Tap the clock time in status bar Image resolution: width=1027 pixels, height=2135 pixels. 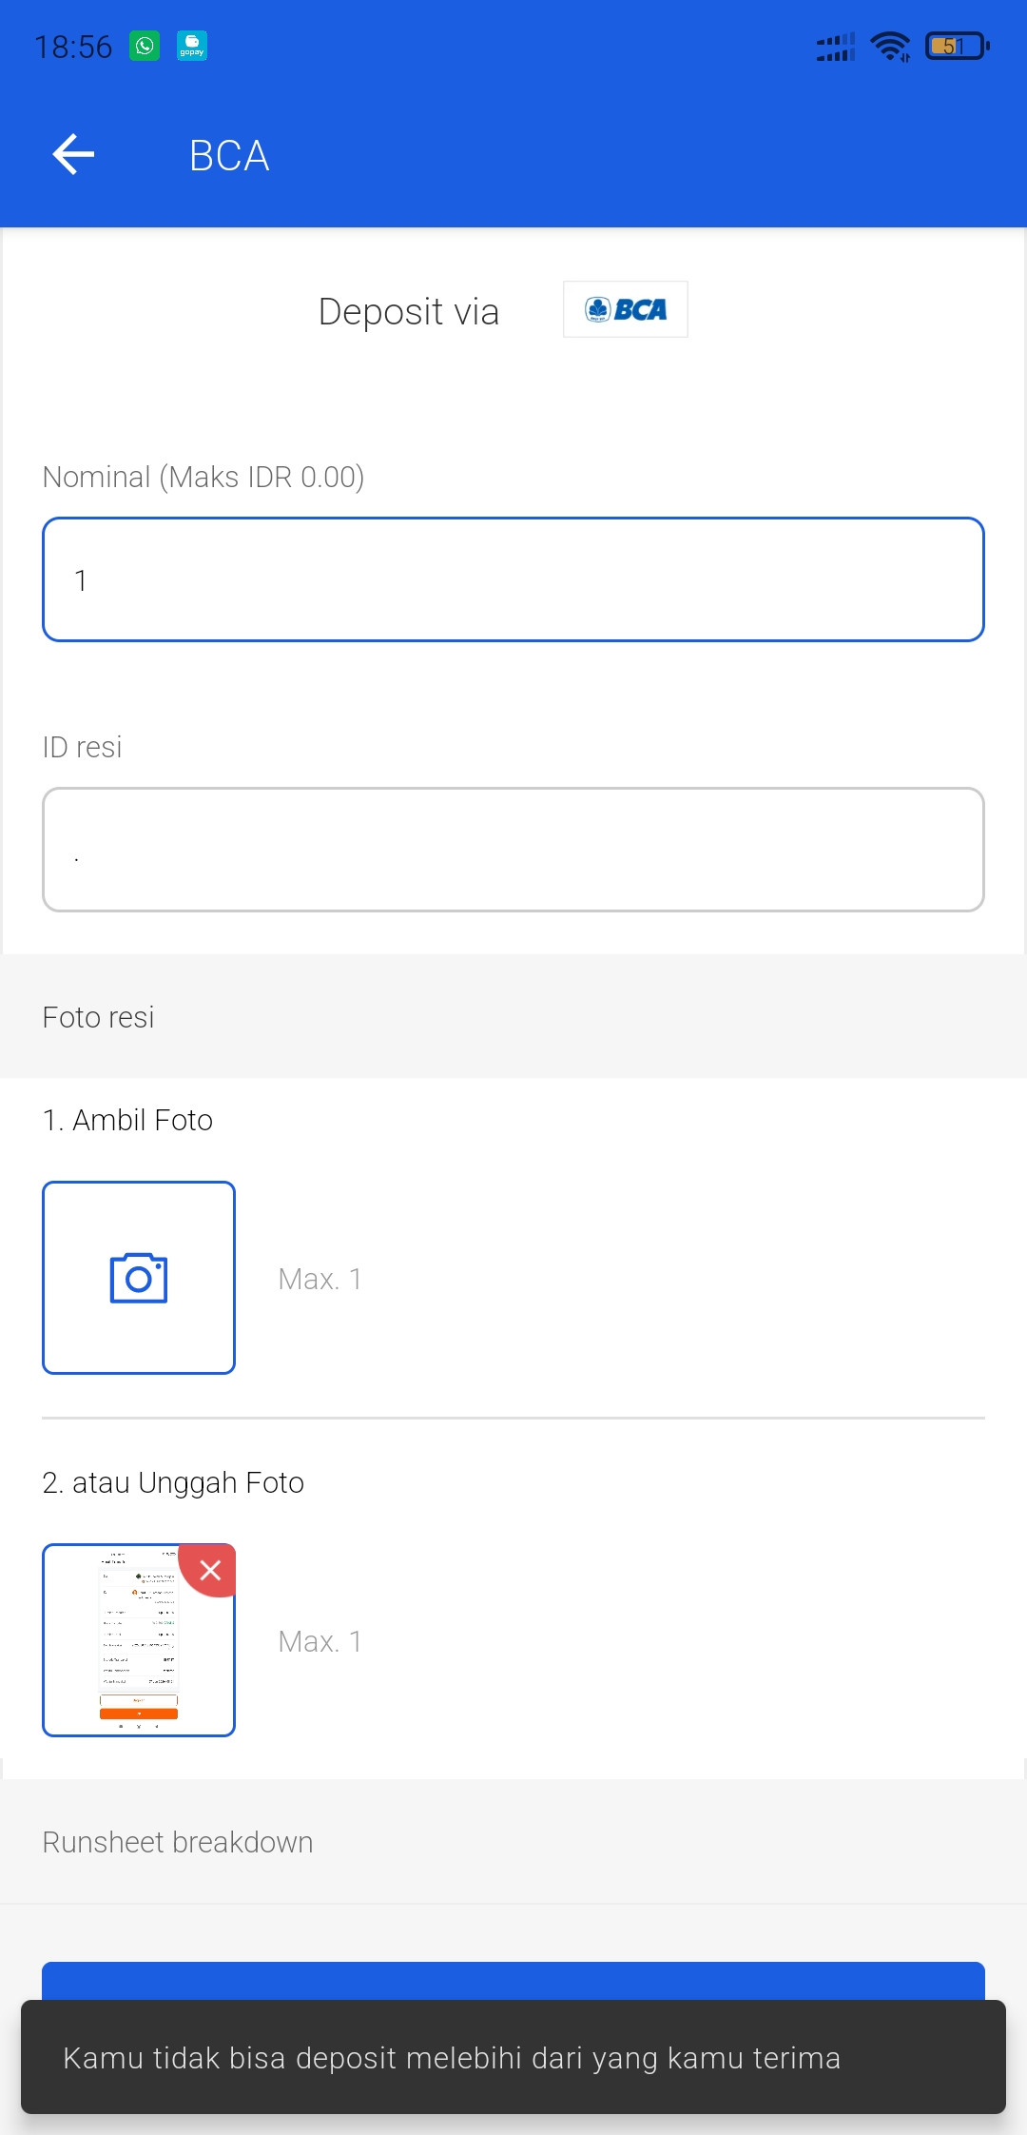(73, 47)
